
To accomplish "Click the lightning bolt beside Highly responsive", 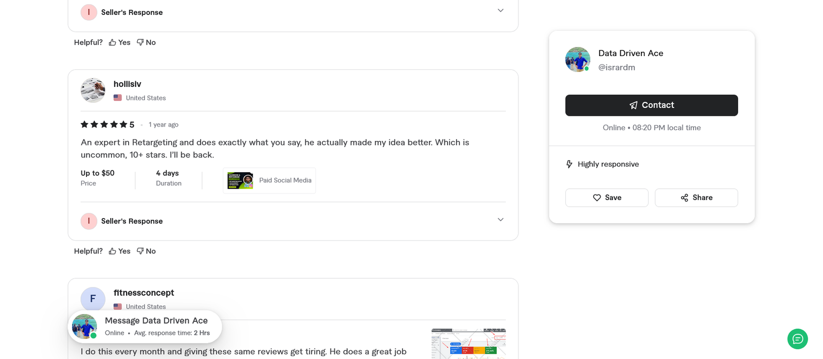I will coord(569,164).
